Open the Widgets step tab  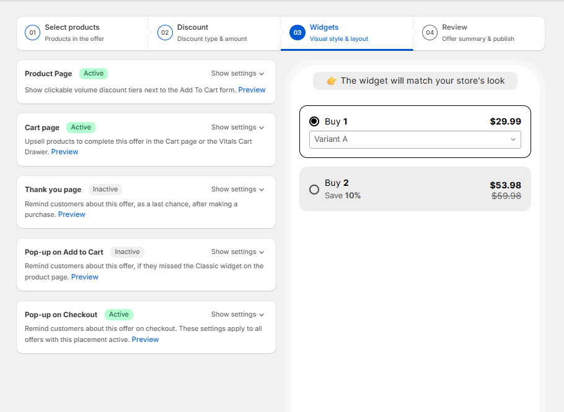[x=346, y=33]
